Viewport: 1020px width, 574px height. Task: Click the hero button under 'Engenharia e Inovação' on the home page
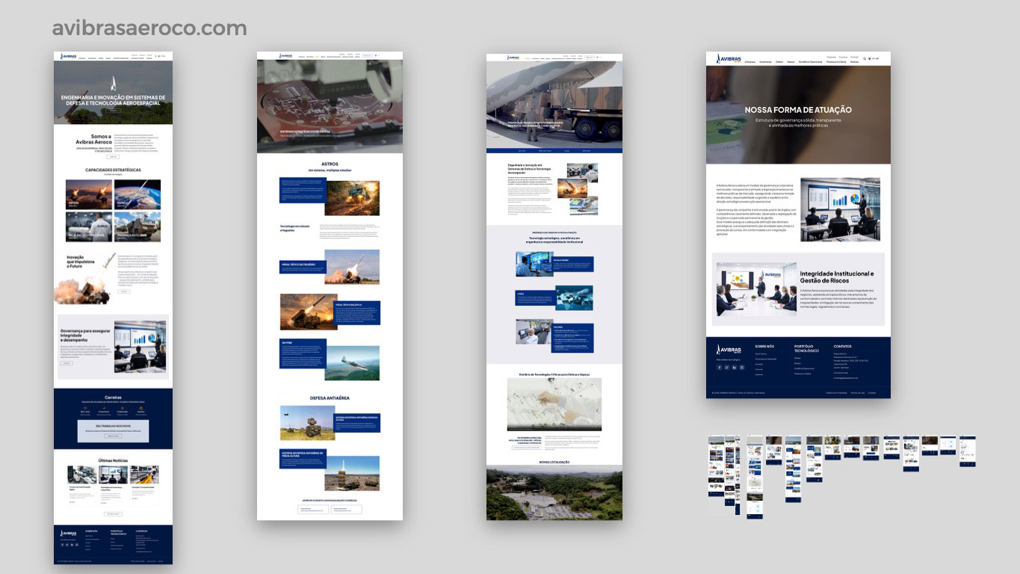coord(114,109)
